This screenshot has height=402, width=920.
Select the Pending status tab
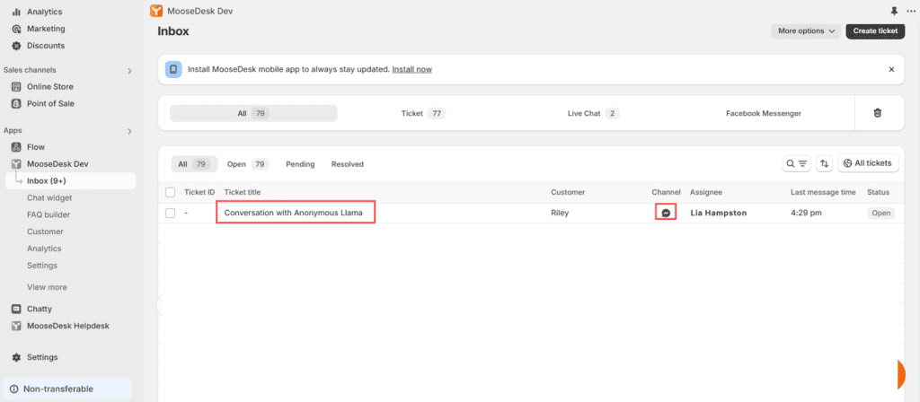click(300, 164)
